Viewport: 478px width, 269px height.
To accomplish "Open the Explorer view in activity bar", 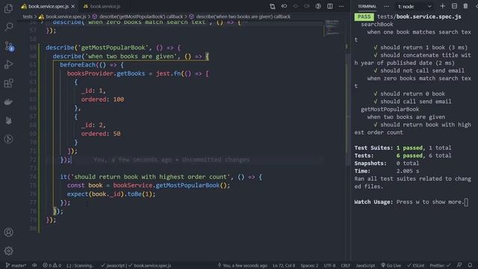I will coord(8,8).
